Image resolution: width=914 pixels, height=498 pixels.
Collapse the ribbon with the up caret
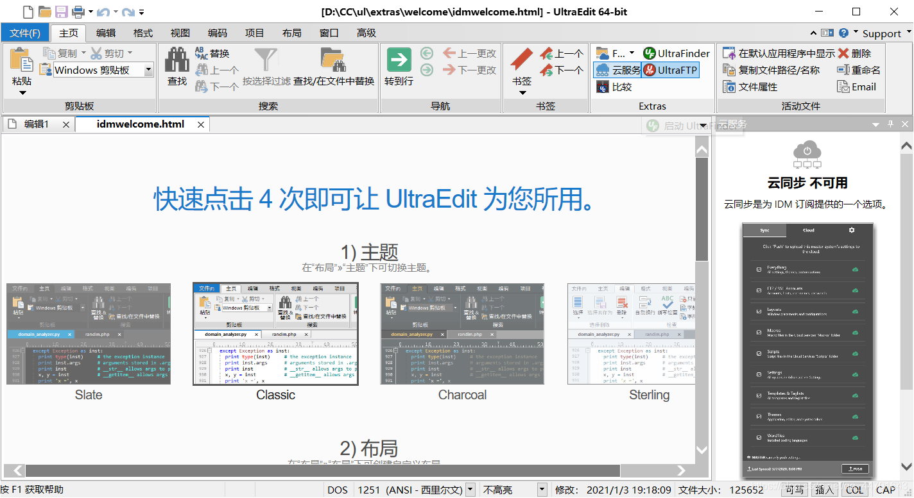click(814, 33)
